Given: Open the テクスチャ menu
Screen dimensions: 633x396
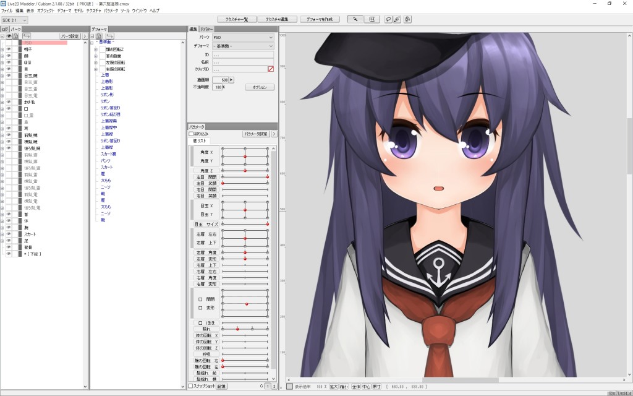Looking at the screenshot, I should pos(94,11).
